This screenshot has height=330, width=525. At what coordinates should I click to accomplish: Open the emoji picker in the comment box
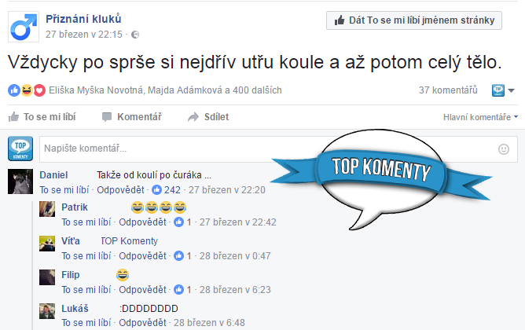click(x=504, y=149)
